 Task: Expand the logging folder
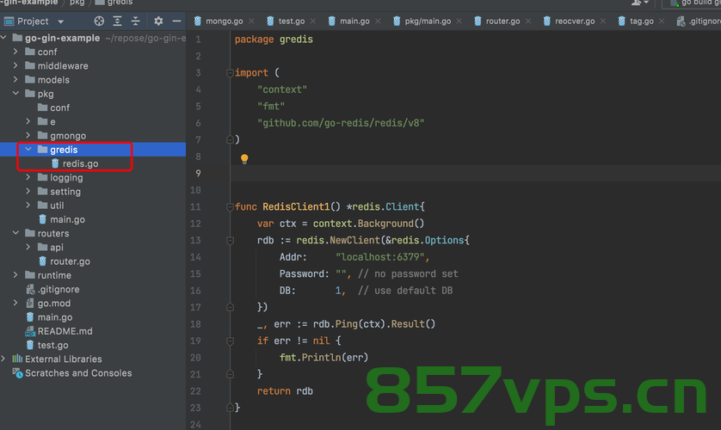28,177
